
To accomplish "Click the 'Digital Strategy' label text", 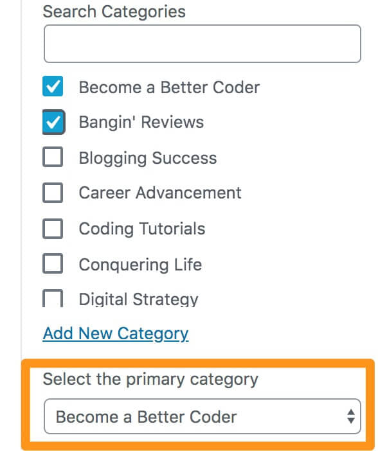I will tap(138, 299).
